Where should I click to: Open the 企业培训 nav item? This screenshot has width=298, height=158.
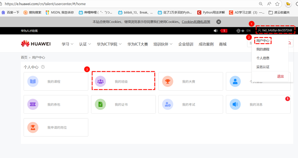(186, 44)
